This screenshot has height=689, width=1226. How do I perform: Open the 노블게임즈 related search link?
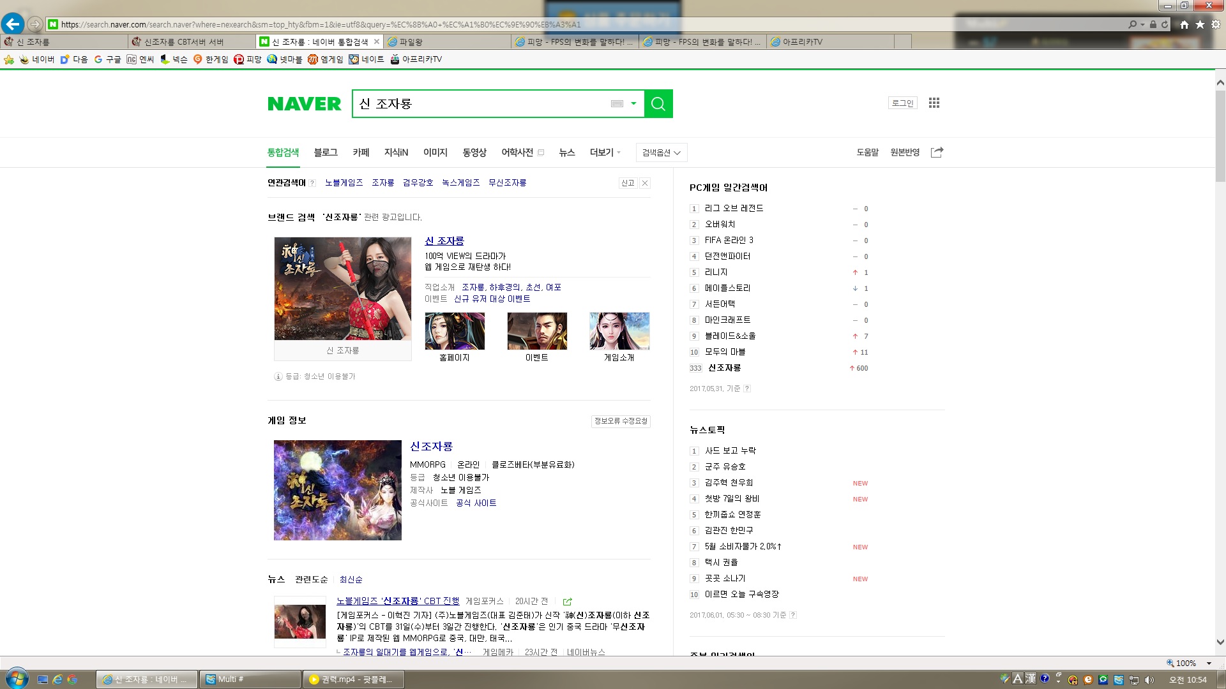(x=344, y=182)
